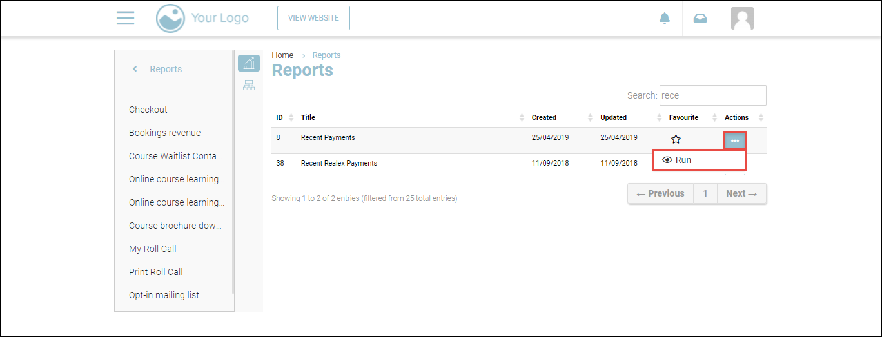Select the reports chart icon
Viewport: 882px width, 337px height.
(x=248, y=63)
